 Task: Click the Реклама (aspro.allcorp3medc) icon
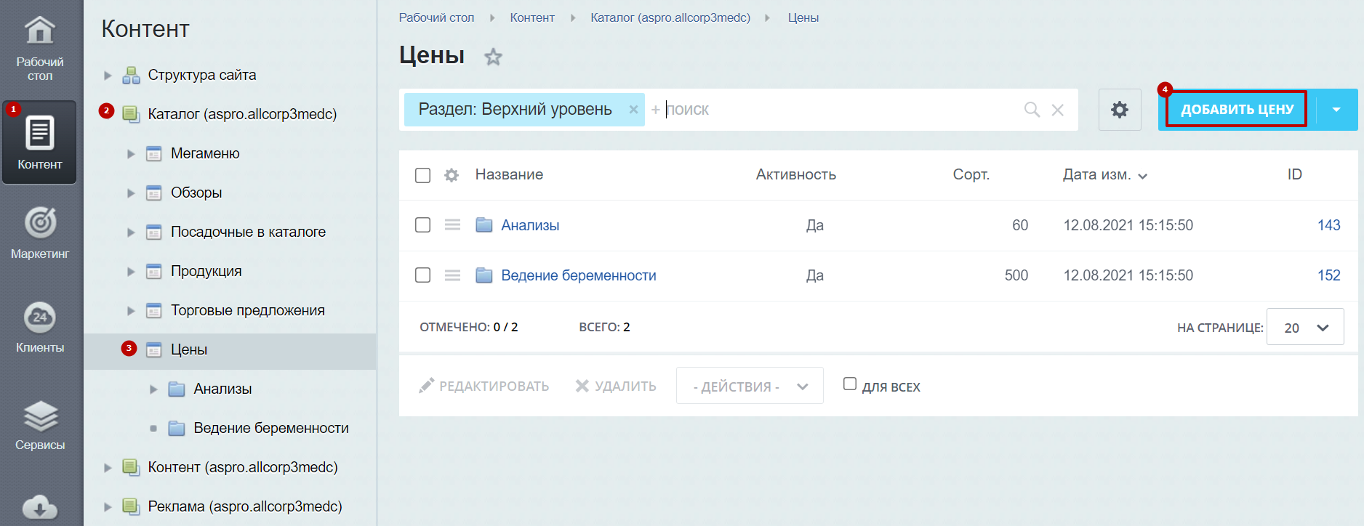(131, 506)
